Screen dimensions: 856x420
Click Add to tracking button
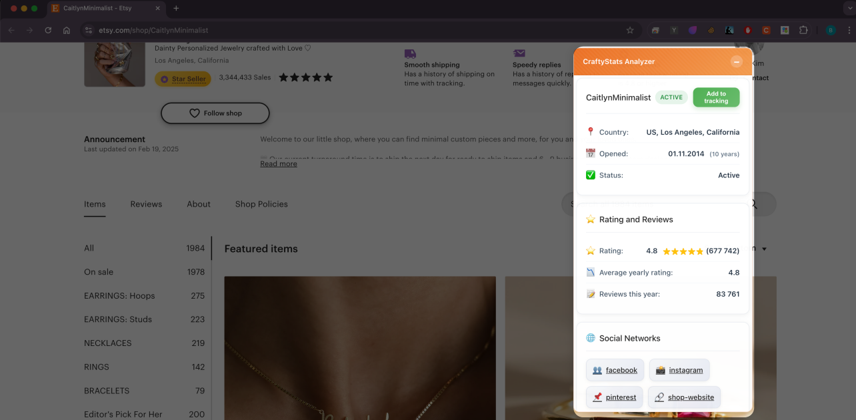(x=716, y=97)
